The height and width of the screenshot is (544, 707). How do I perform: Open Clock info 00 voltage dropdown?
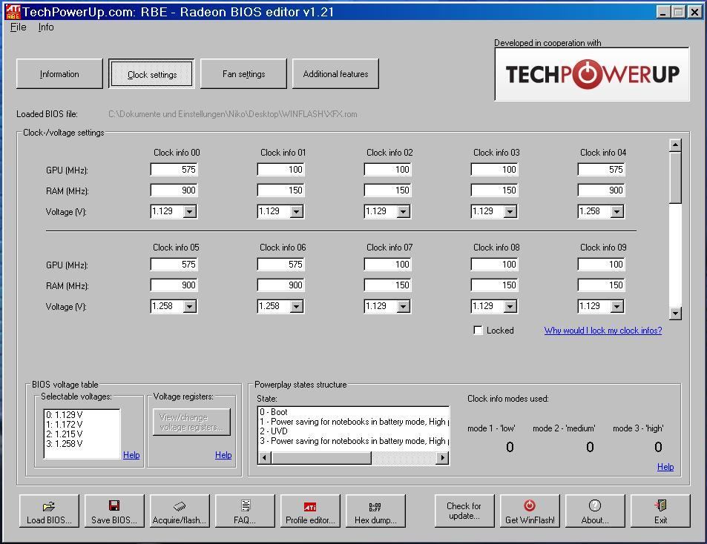click(190, 211)
